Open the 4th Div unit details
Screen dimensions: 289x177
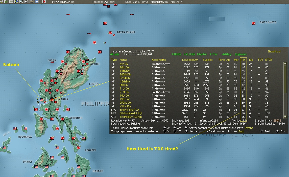[x=124, y=64]
